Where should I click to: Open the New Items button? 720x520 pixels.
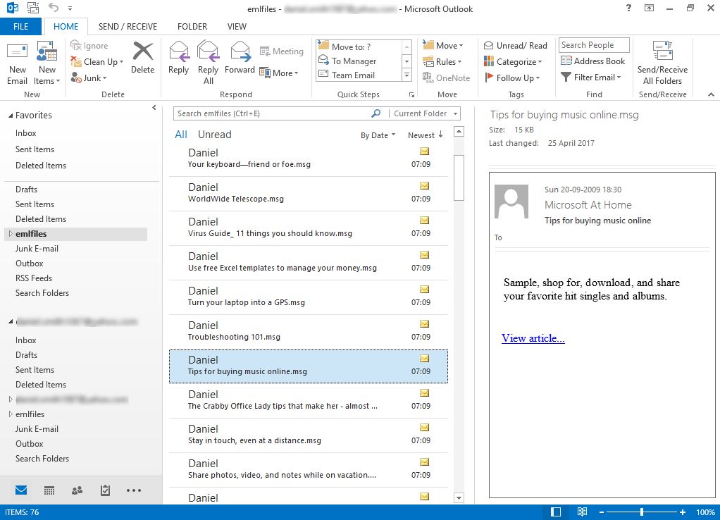pyautogui.click(x=46, y=63)
